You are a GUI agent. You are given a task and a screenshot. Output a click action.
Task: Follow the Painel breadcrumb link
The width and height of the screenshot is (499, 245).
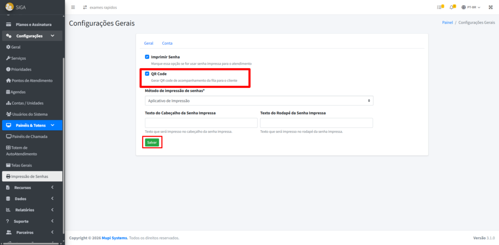[x=447, y=23]
